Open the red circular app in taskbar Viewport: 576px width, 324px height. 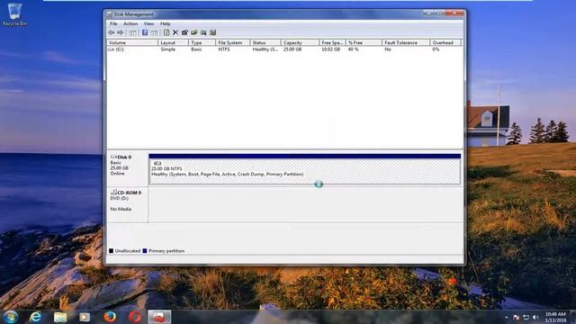coord(134,317)
